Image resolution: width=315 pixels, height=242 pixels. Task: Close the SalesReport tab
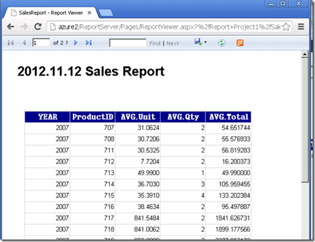89,13
